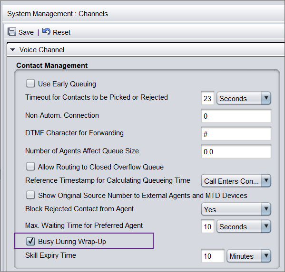The width and height of the screenshot is (285, 272).
Task: Uncheck Busy During Wrap-Up
Action: (x=30, y=241)
